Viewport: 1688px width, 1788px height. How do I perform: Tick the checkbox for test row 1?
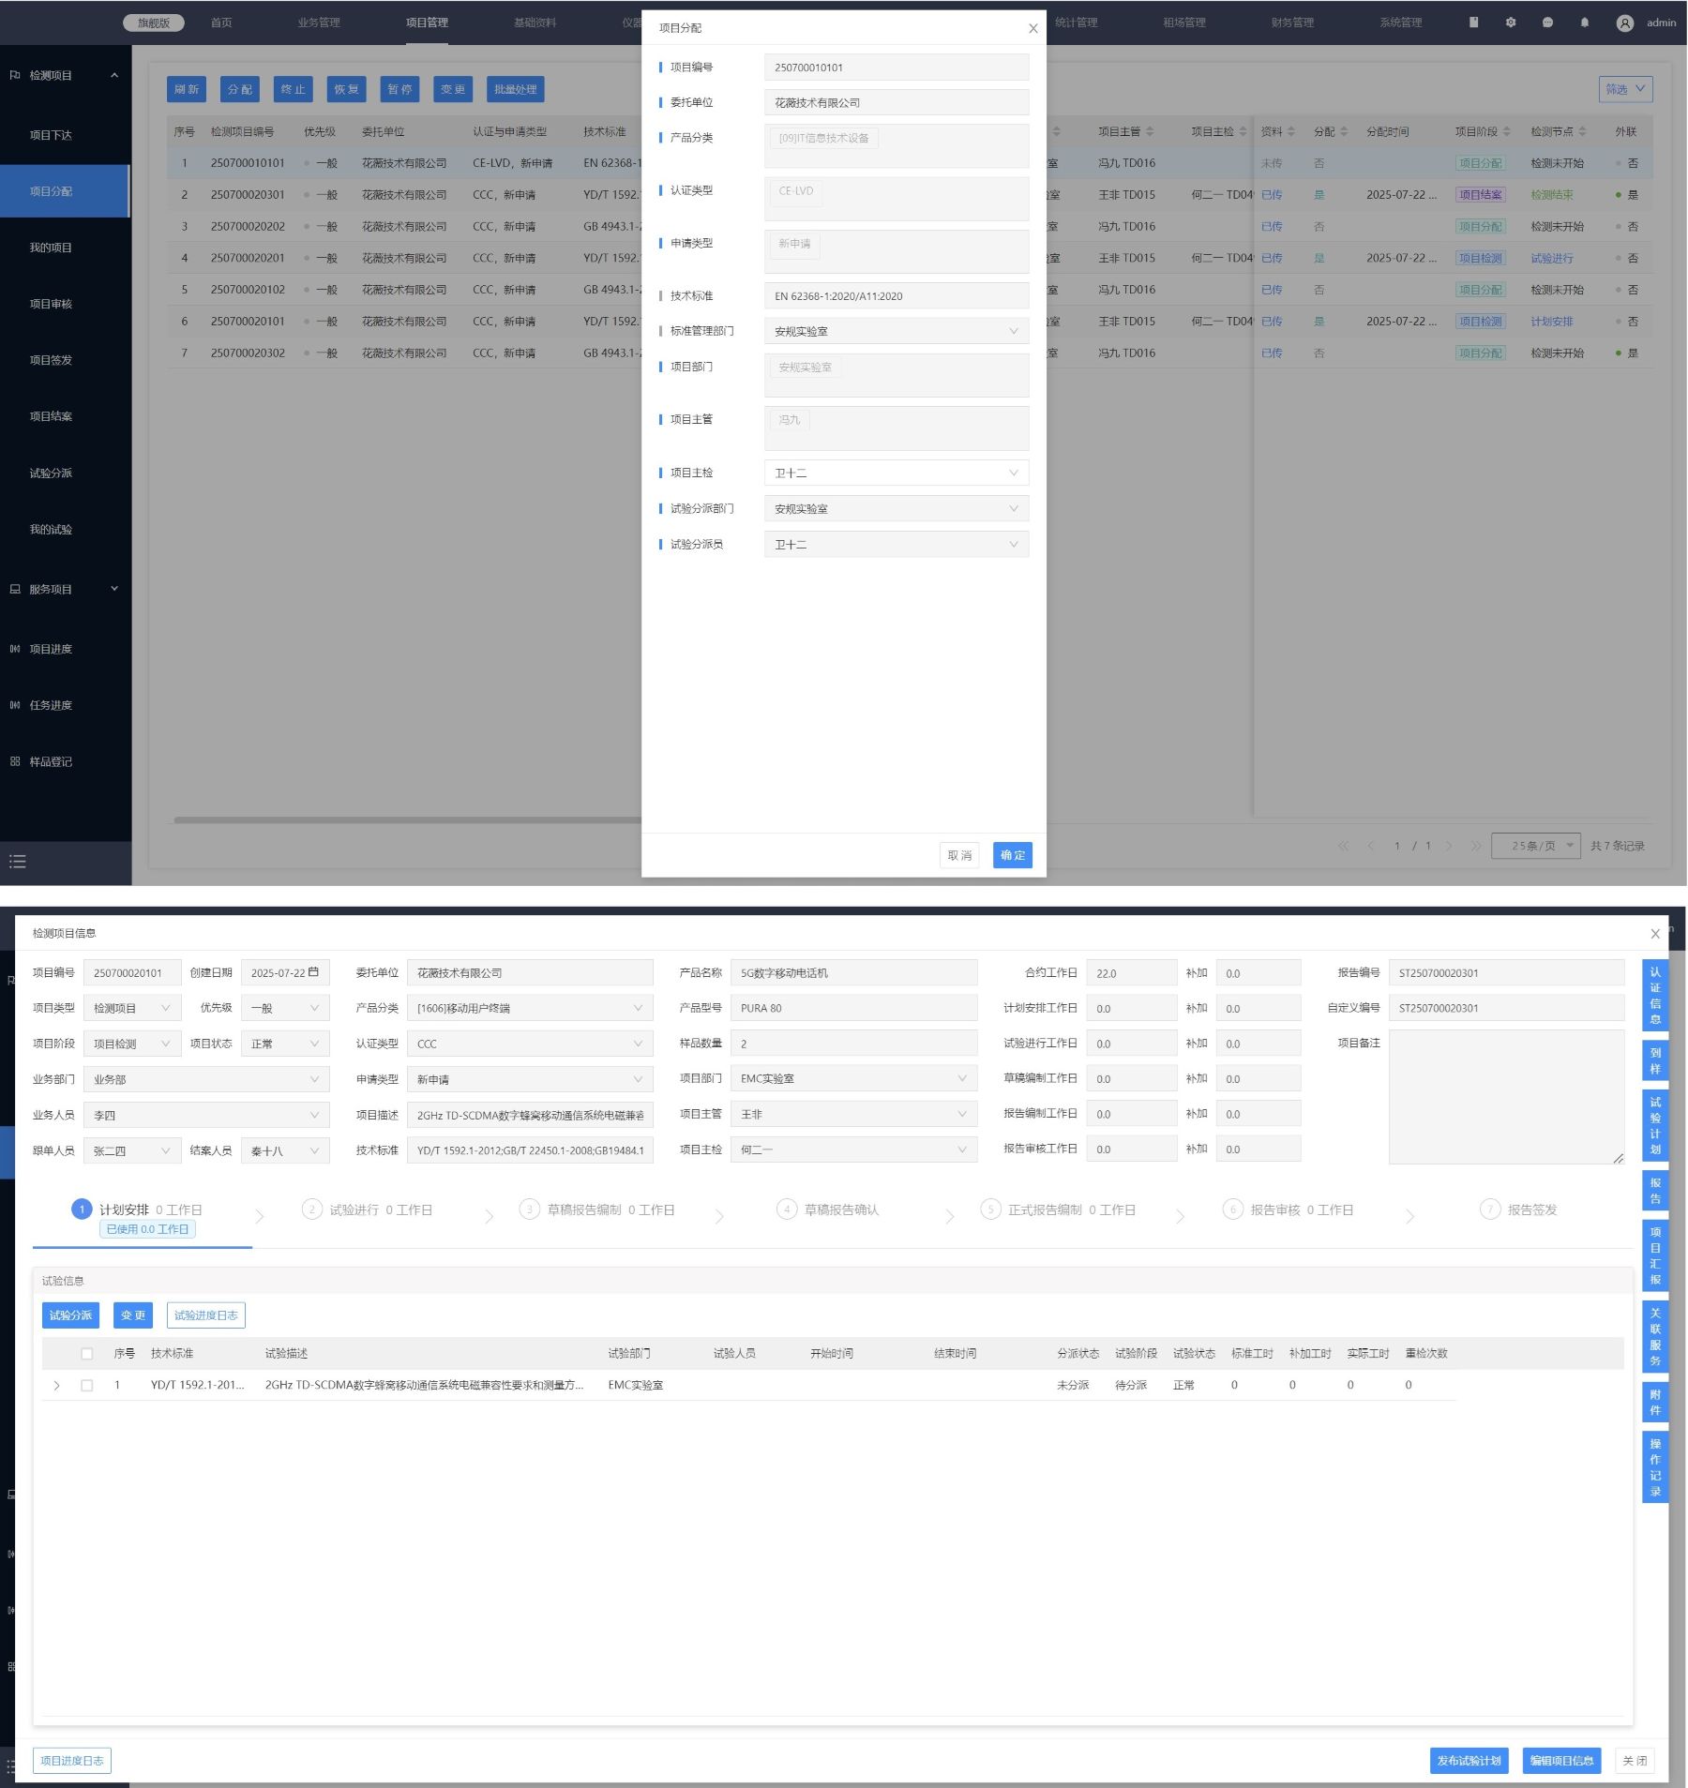pyautogui.click(x=87, y=1385)
